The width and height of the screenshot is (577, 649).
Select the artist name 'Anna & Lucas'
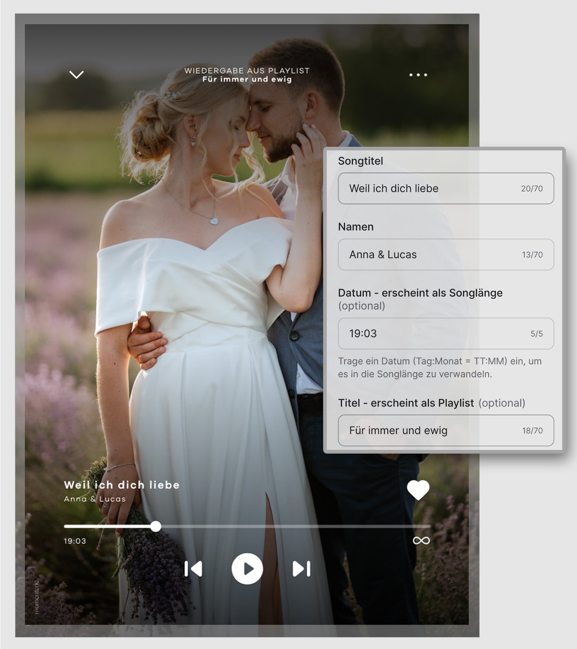[x=96, y=499]
